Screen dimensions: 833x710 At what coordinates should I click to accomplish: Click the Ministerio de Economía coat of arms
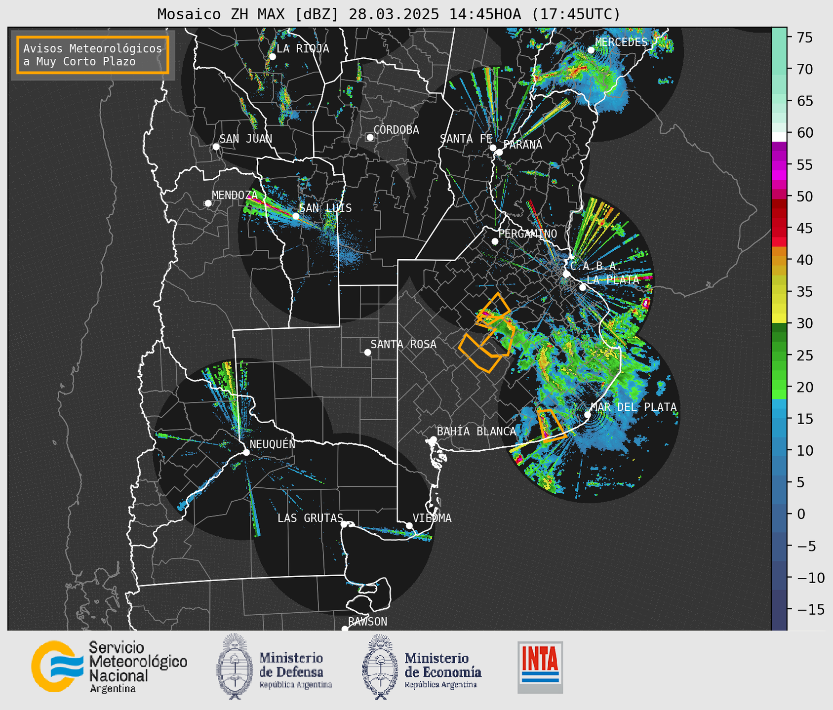point(380,667)
